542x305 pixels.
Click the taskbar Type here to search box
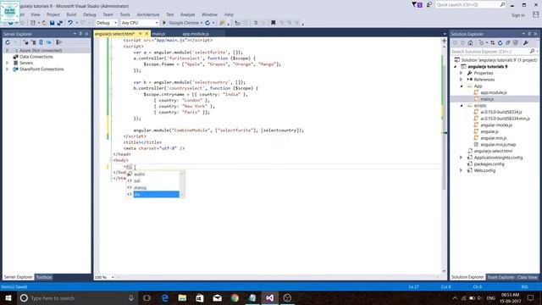(77, 297)
